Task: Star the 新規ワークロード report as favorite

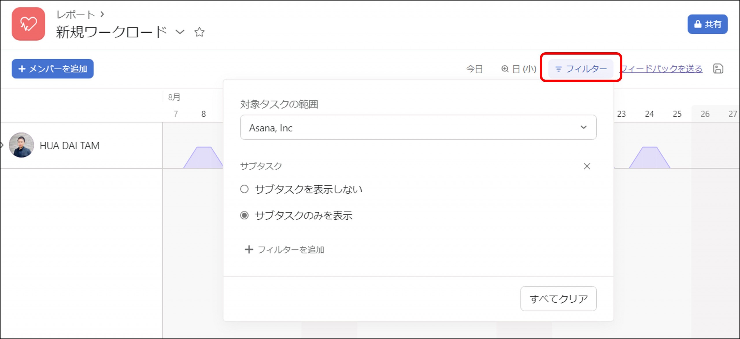Action: [199, 32]
